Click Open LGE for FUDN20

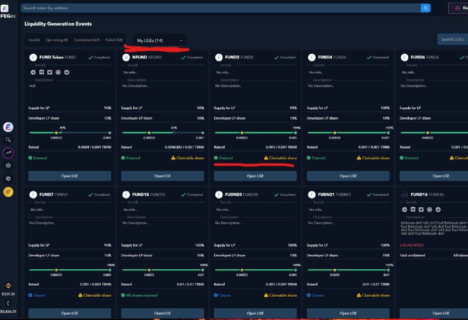255,314
